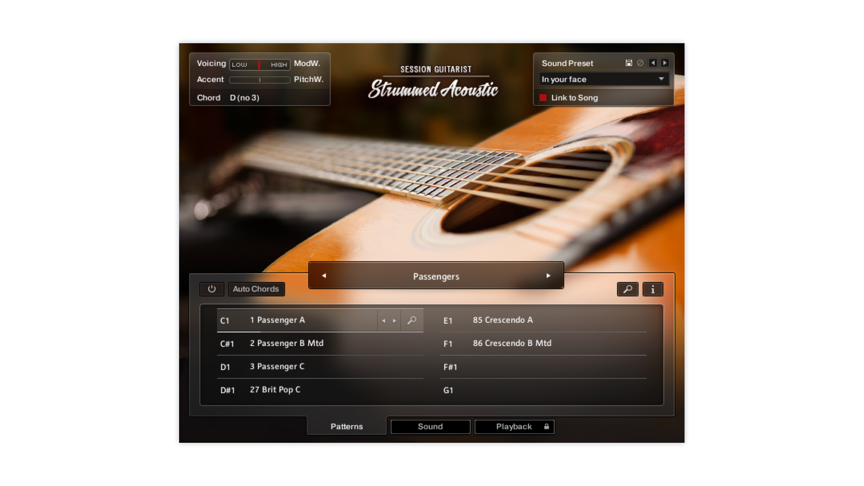
Task: Click the Auto Chords button
Action: point(256,289)
